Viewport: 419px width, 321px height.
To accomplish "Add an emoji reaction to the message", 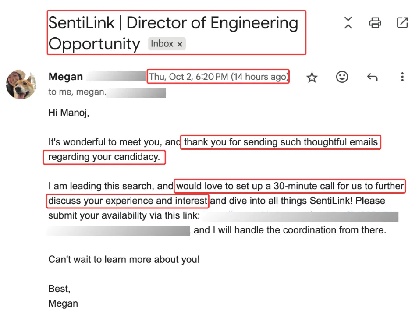I will click(x=342, y=77).
